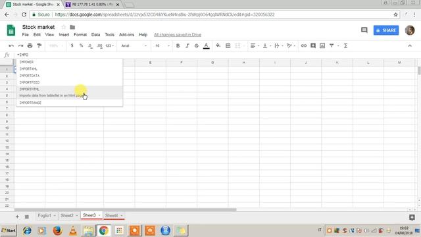421x237 pixels.
Task: Open the comments icon near Share
Action: [x=364, y=30]
